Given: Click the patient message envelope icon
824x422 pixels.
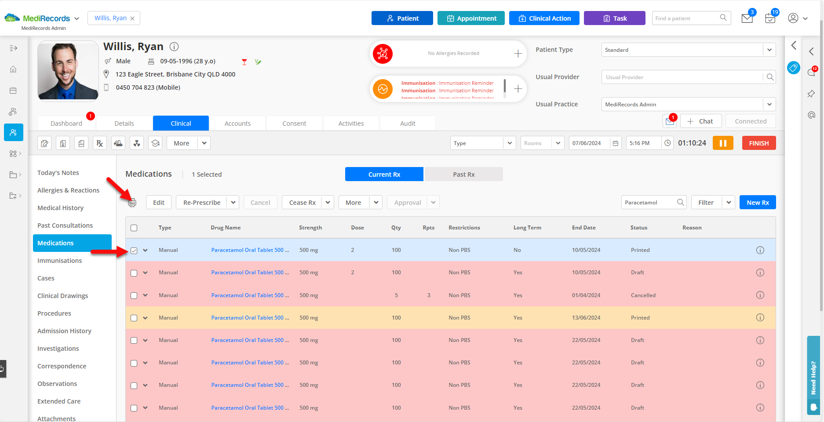Looking at the screenshot, I should click(x=670, y=121).
